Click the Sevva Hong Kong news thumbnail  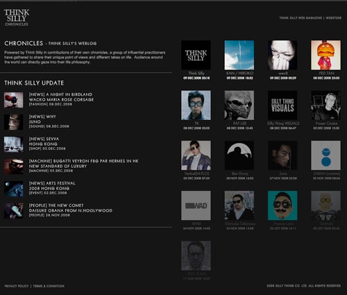pos(14,144)
